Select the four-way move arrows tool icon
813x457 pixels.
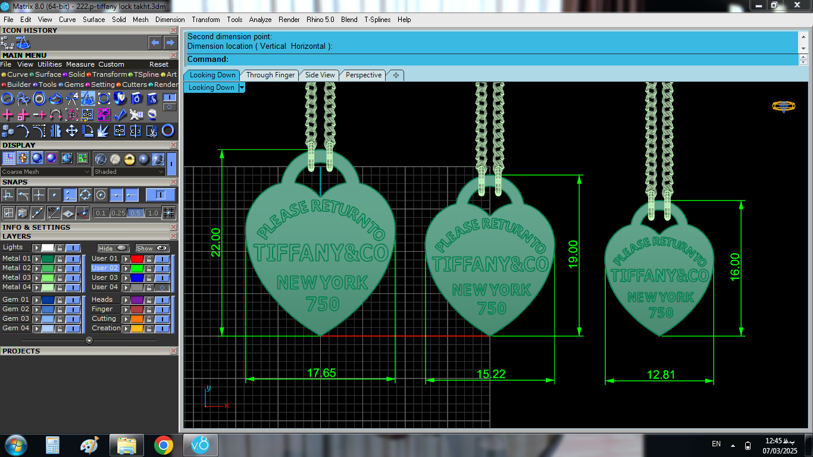click(71, 130)
